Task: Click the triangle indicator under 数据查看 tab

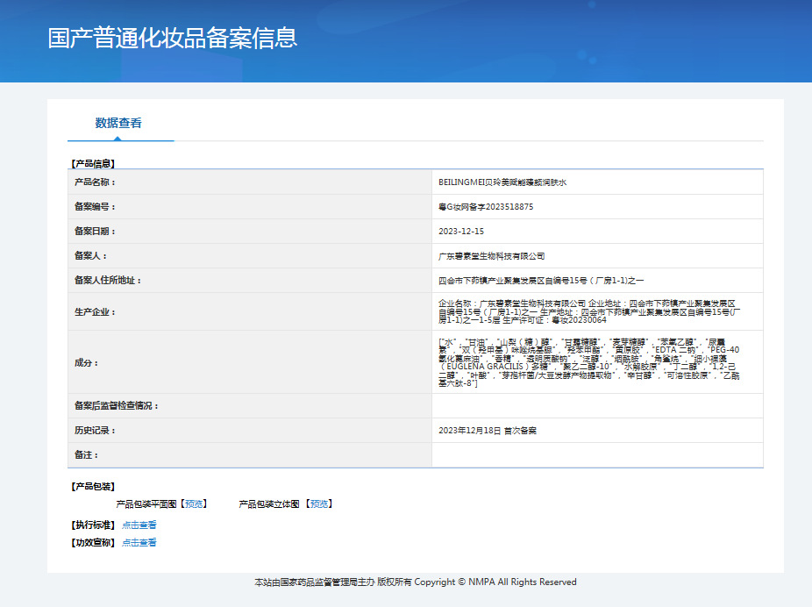Action: (118, 138)
